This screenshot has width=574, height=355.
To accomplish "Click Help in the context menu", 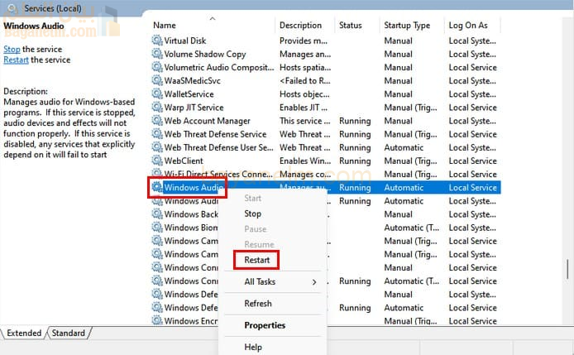I will pos(253,348).
